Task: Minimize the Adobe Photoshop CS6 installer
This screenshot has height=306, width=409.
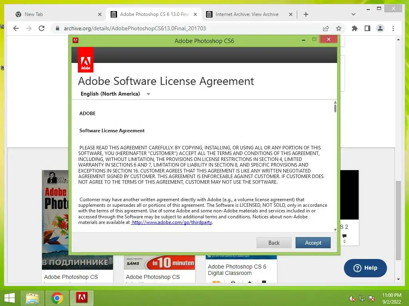Action: tap(304, 40)
